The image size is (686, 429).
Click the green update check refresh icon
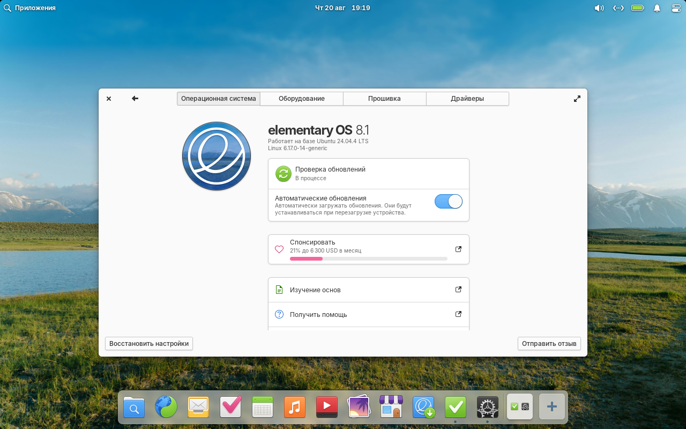click(x=283, y=174)
